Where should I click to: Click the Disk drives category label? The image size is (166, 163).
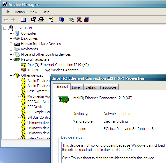tap(30, 38)
